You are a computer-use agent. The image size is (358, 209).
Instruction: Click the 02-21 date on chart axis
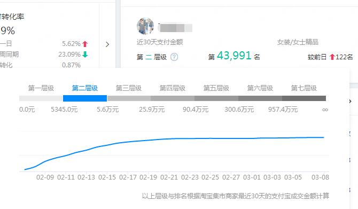point(169,177)
